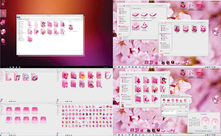The height and width of the screenshot is (136, 221).
Task: Click the help question-mark icon in the dock beside the calendar
Action: 158,130
